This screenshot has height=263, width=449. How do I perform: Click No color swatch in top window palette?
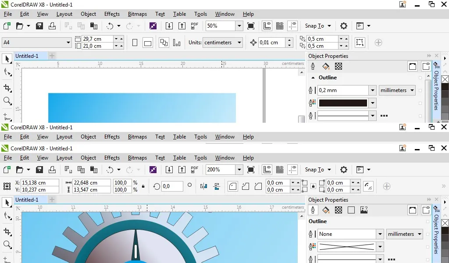click(445, 79)
